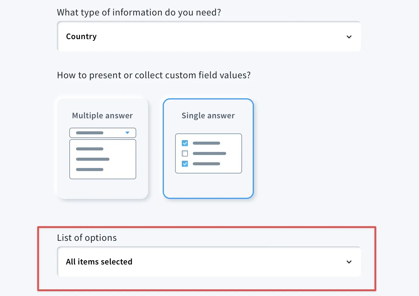Click the Single answer checkbox list illustration
The height and width of the screenshot is (296, 419).
point(209,153)
